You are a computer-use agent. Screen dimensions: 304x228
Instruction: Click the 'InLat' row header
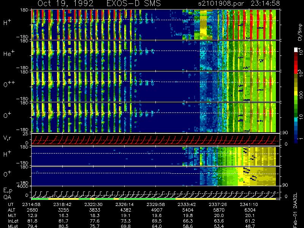click(x=13, y=221)
